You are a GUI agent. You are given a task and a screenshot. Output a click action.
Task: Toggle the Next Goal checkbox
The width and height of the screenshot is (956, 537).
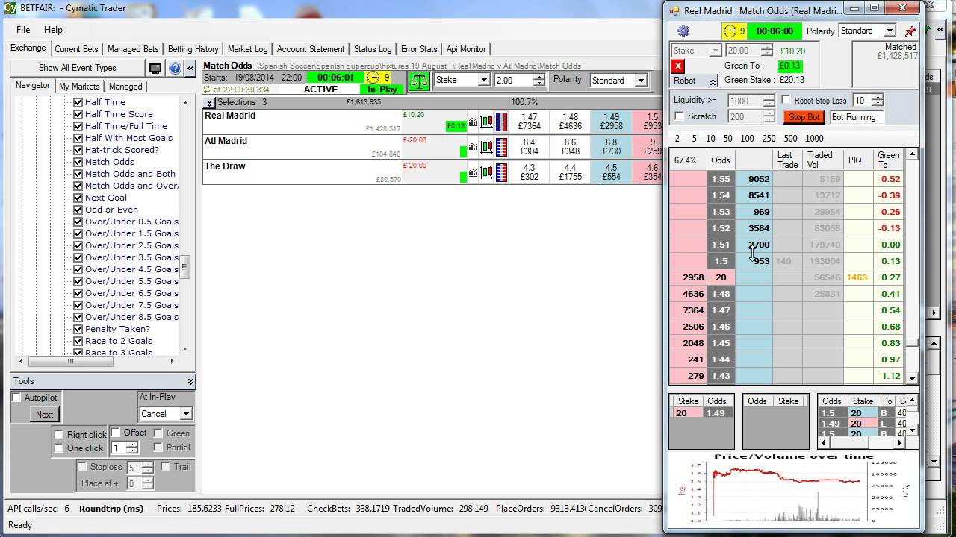[78, 198]
